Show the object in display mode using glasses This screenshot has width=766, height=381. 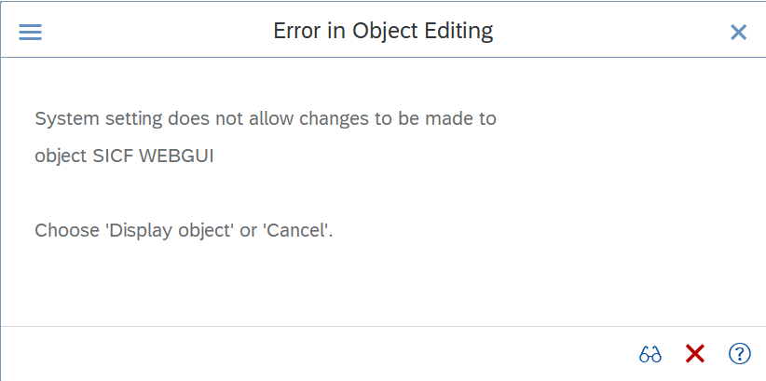(650, 354)
